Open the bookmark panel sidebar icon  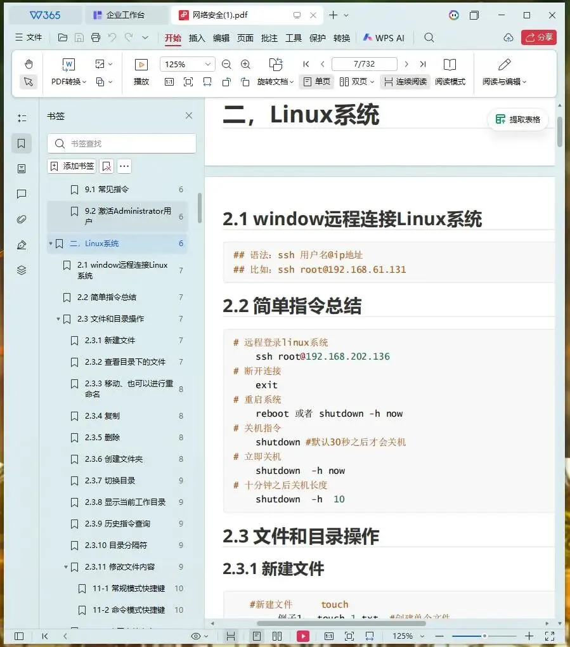click(22, 143)
